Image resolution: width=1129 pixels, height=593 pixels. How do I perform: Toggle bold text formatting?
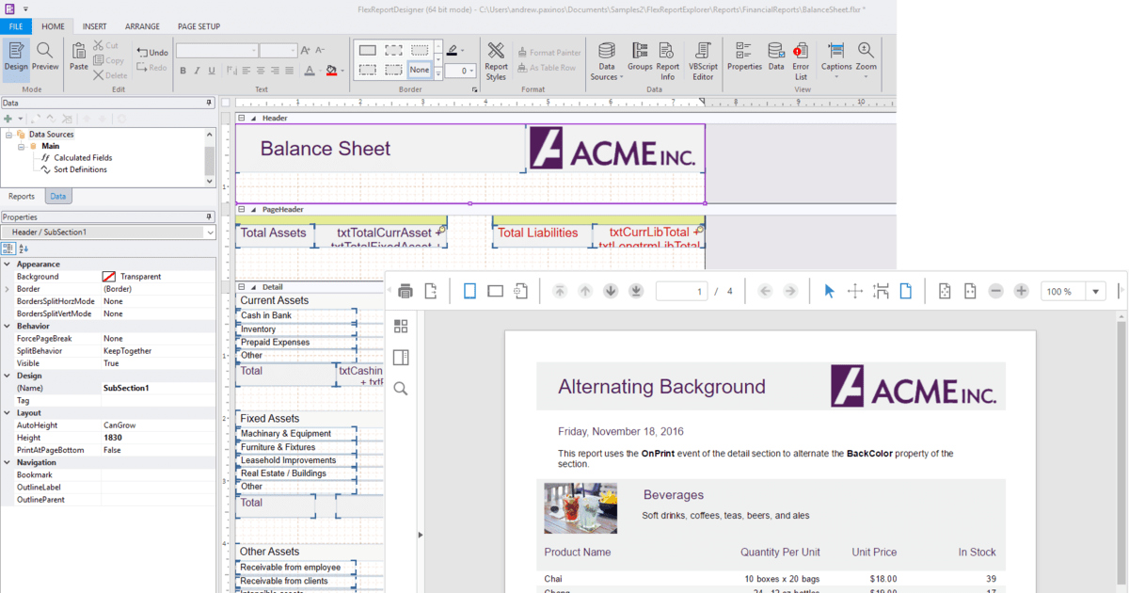click(x=183, y=71)
